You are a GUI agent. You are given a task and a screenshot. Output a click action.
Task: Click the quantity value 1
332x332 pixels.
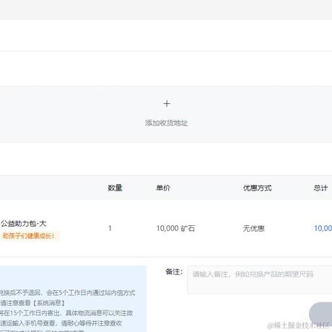click(x=110, y=228)
